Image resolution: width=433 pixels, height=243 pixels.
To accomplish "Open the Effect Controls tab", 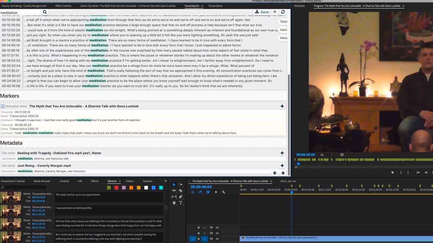I will click(x=63, y=6).
